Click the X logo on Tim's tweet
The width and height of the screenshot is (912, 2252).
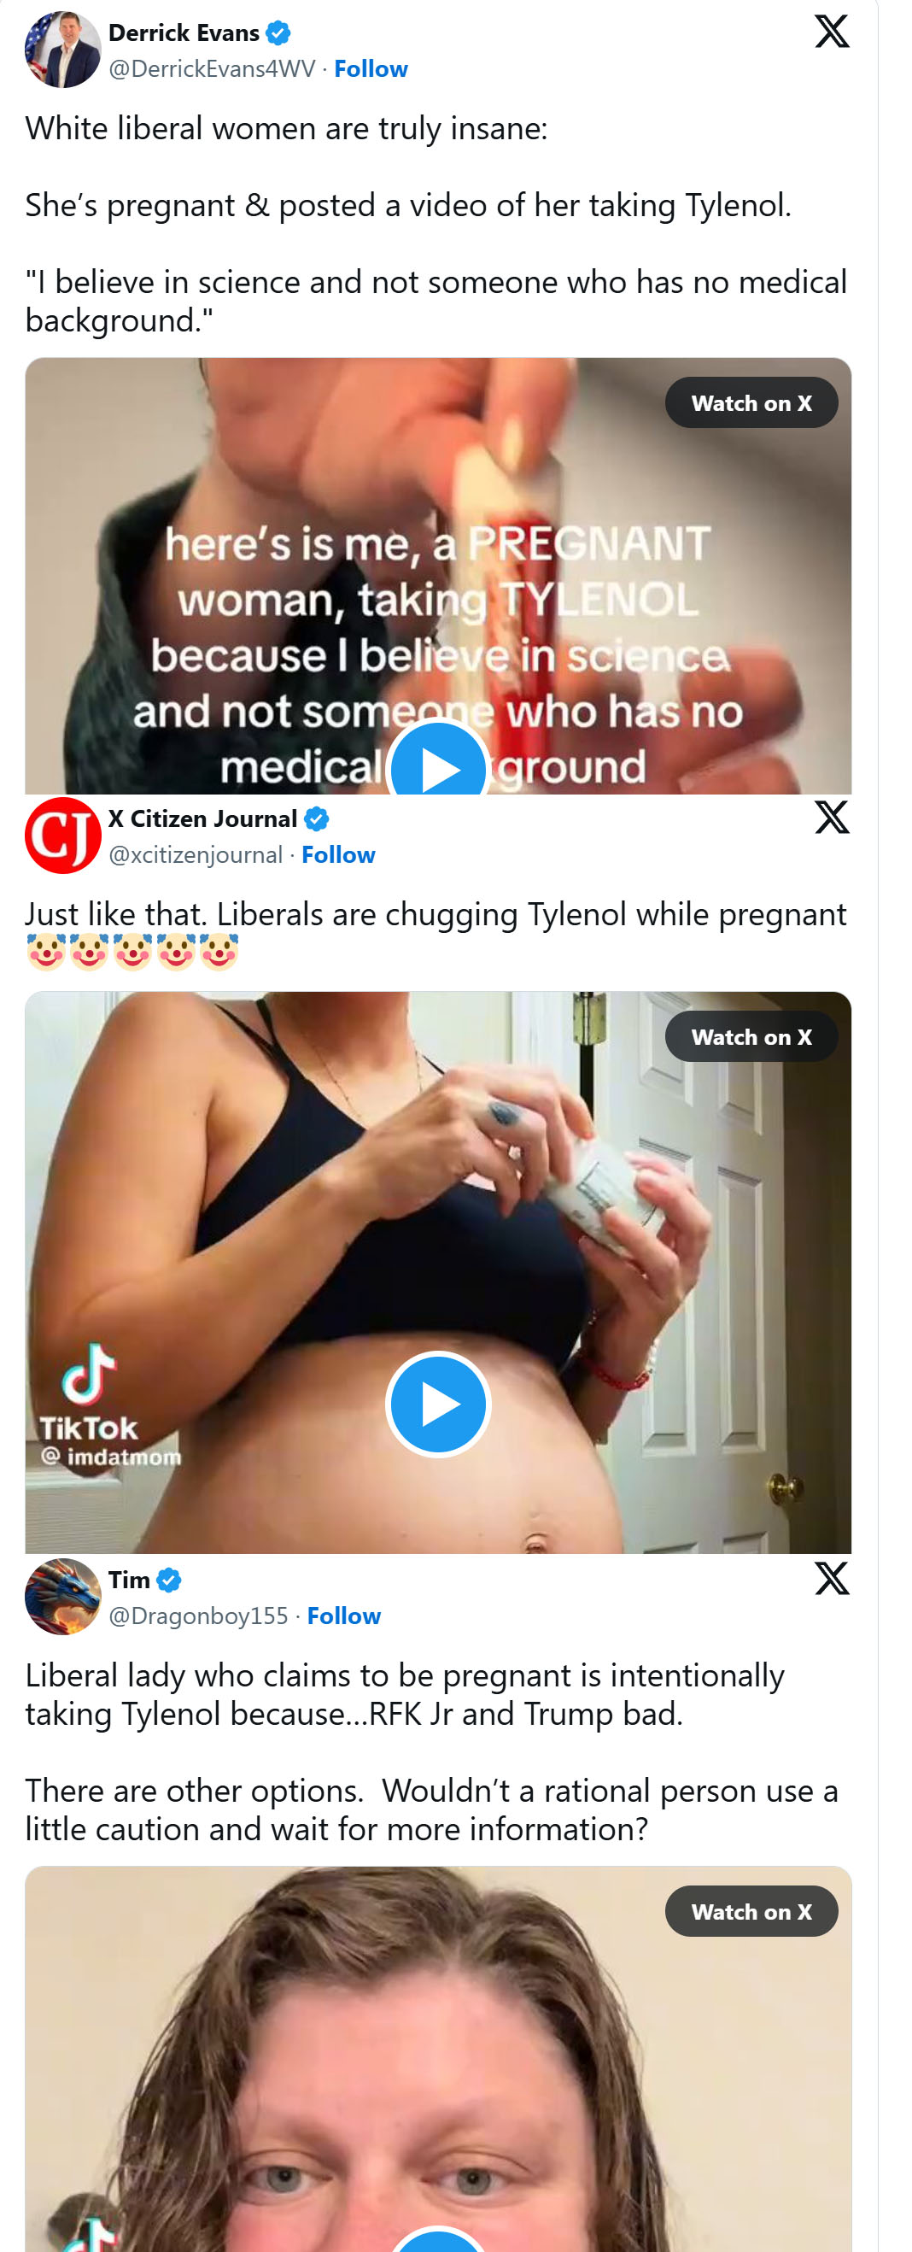831,1579
